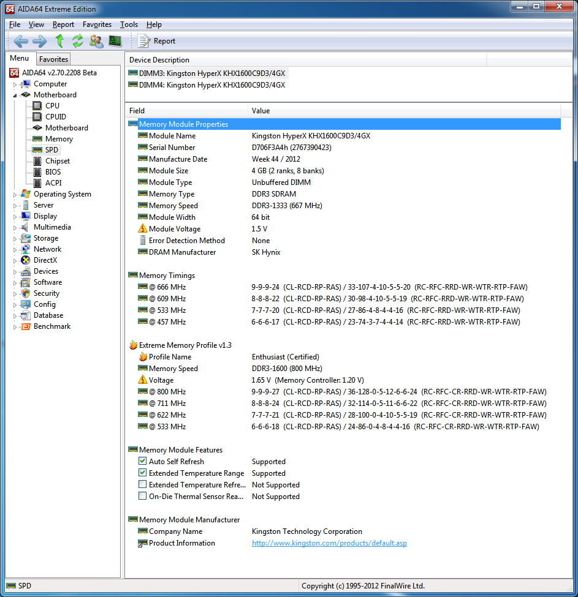The image size is (578, 597).
Task: Click the Report button in toolbar
Action: point(156,41)
